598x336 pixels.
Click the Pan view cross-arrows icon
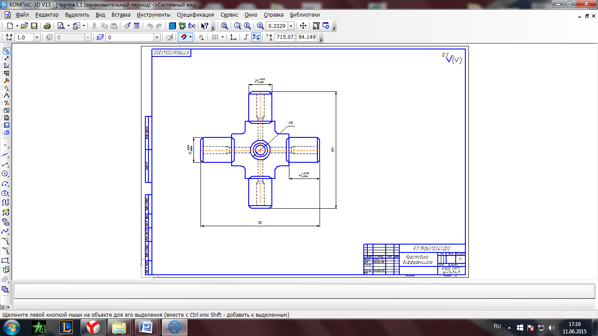point(303,26)
